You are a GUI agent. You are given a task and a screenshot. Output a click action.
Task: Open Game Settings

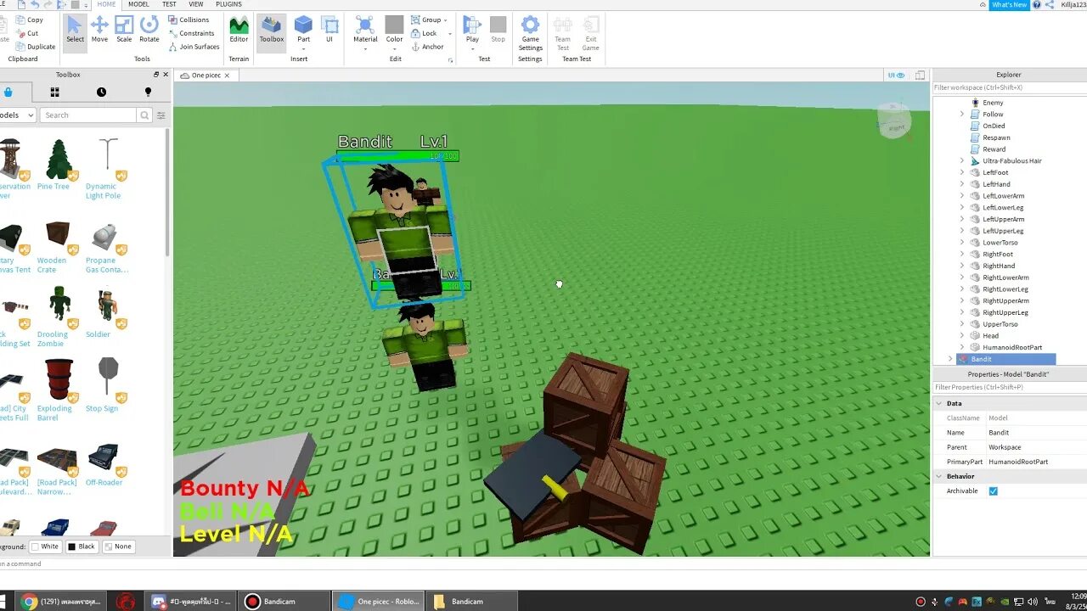pyautogui.click(x=530, y=34)
